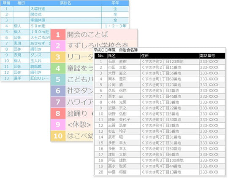This screenshot has height=182, width=228.
Task: Select the 種目 column header
Action: pyautogui.click(x=21, y=3)
